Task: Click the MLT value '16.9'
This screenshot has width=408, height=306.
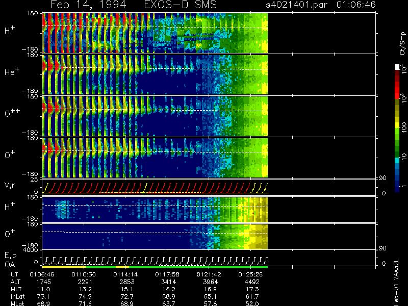Action: pos(211,289)
